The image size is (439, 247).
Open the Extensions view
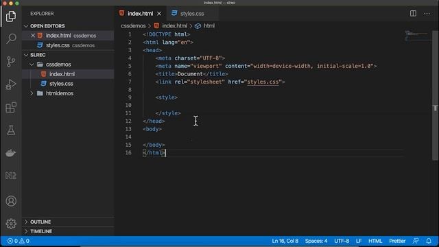[11, 107]
